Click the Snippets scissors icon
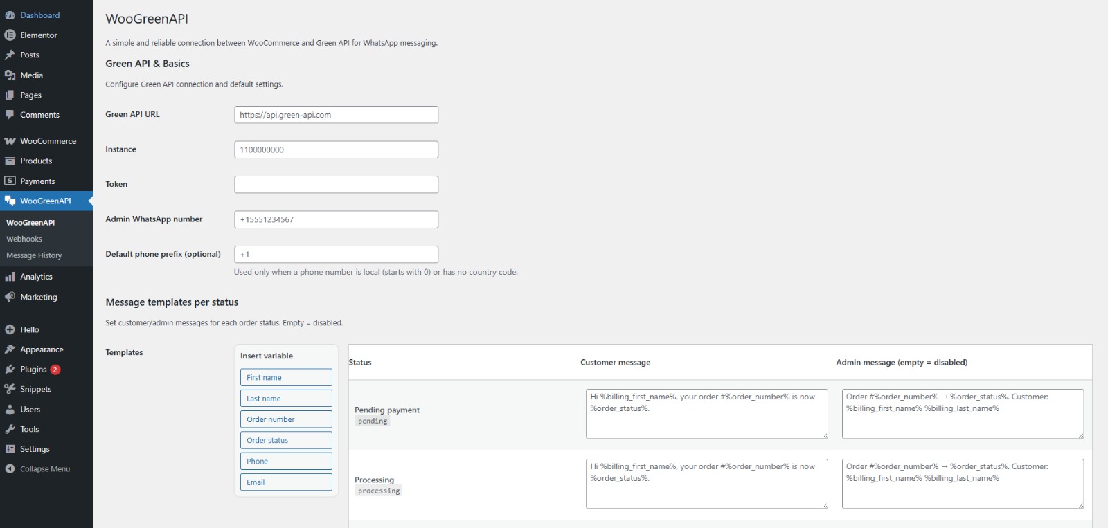The width and height of the screenshot is (1108, 528). pyautogui.click(x=10, y=389)
